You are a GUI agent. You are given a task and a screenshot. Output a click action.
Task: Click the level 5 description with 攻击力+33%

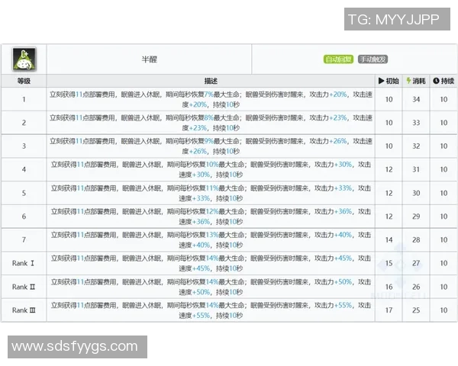(x=211, y=193)
